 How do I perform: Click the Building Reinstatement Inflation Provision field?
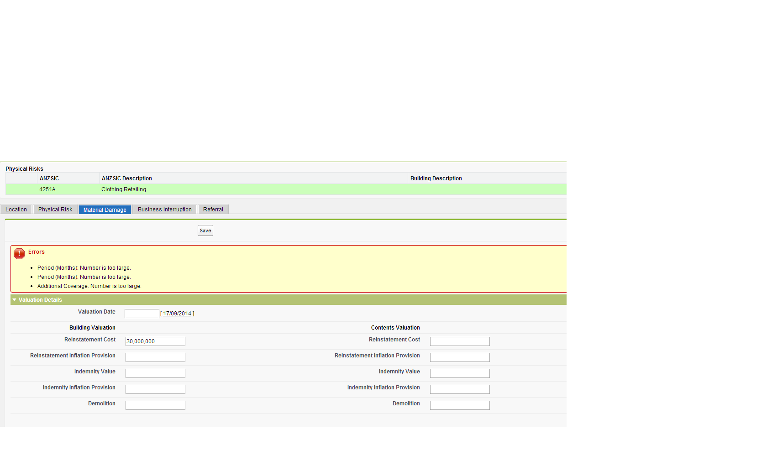point(155,357)
